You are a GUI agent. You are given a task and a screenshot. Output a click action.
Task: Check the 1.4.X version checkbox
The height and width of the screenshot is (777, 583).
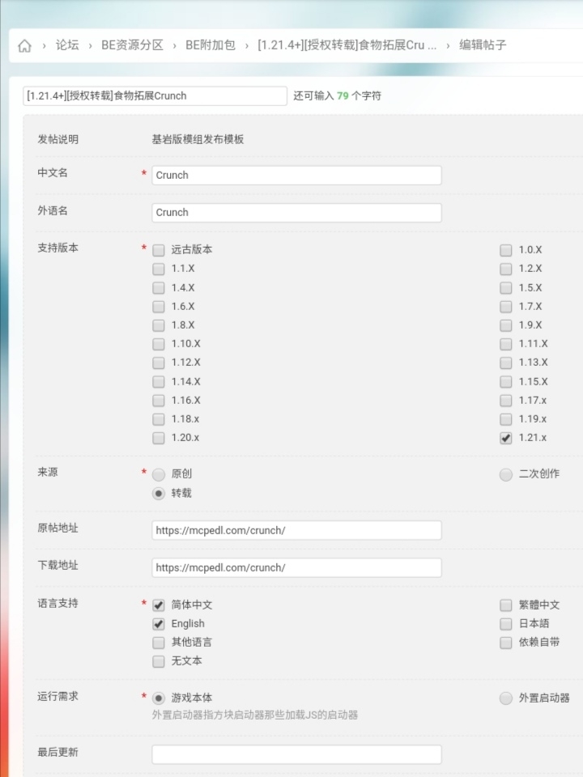[158, 288]
